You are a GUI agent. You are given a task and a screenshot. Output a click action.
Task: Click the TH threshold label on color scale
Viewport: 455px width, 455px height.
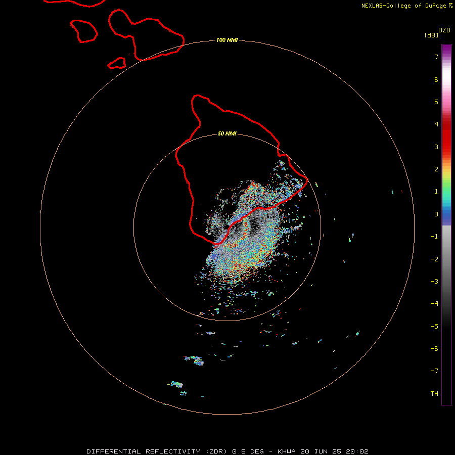tap(434, 394)
